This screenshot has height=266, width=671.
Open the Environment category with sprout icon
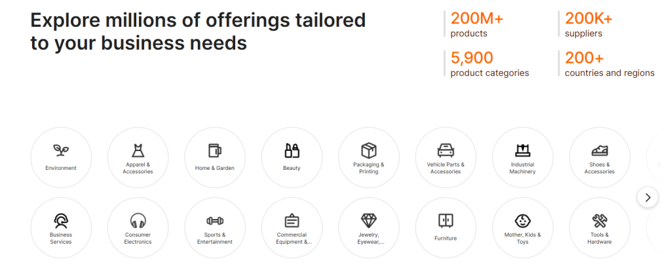(61, 150)
